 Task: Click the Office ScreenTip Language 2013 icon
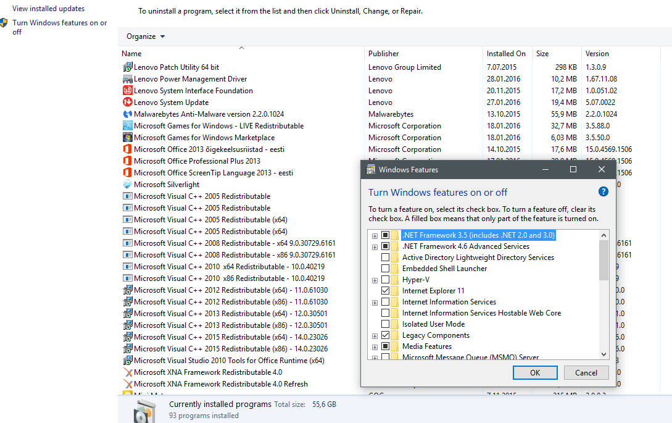[127, 172]
